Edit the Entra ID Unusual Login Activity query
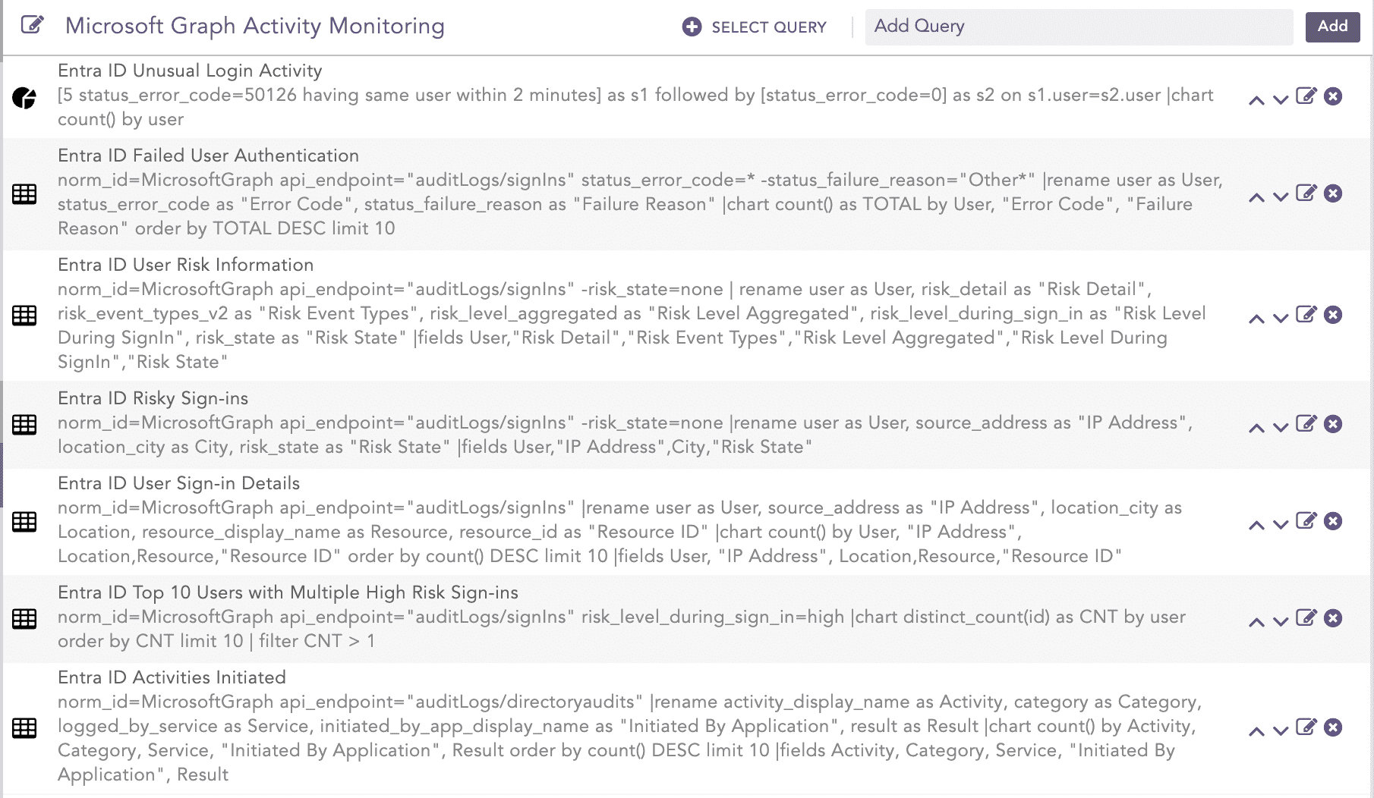The width and height of the screenshot is (1374, 798). [x=1306, y=96]
